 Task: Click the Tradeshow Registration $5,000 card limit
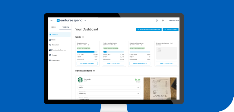click(x=122, y=55)
